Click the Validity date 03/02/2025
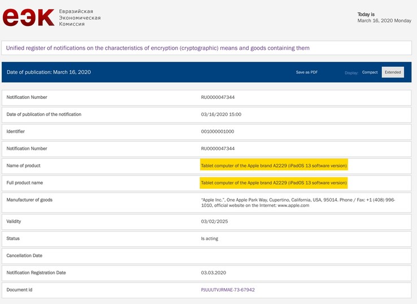Screen dimensions: 417x304 [214, 222]
